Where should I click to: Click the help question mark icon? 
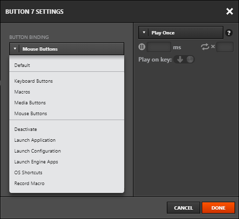[229, 33]
